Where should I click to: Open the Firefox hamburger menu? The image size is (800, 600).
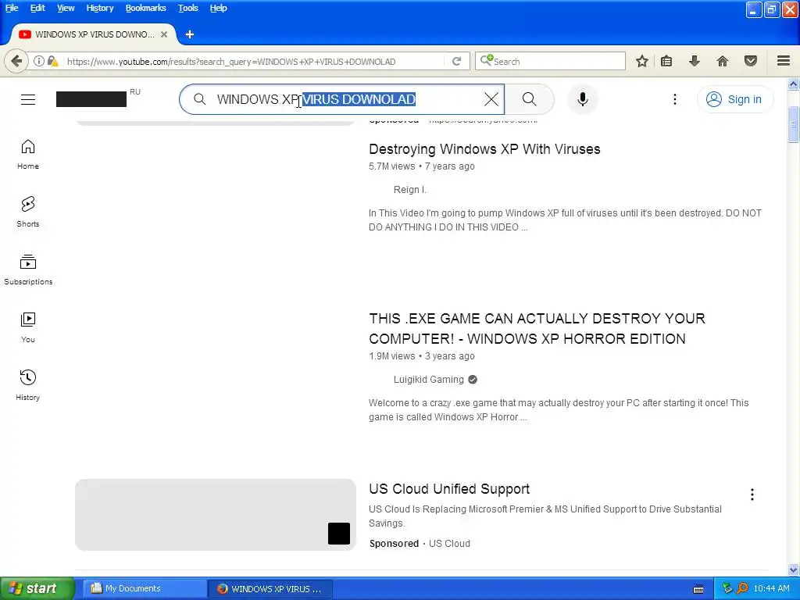tap(784, 61)
